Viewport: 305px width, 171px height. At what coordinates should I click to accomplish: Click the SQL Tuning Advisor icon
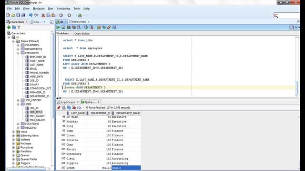point(79,28)
